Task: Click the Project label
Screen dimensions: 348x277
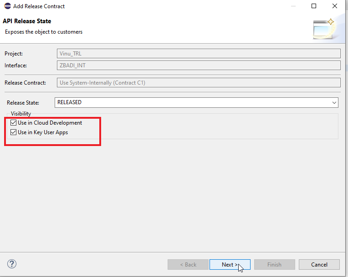Action: coord(14,54)
